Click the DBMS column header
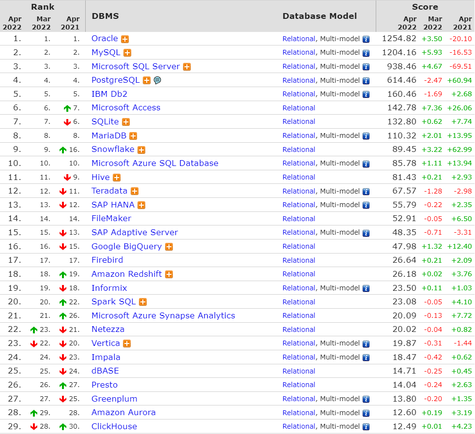Image resolution: width=475 pixels, height=434 pixels. [x=105, y=16]
